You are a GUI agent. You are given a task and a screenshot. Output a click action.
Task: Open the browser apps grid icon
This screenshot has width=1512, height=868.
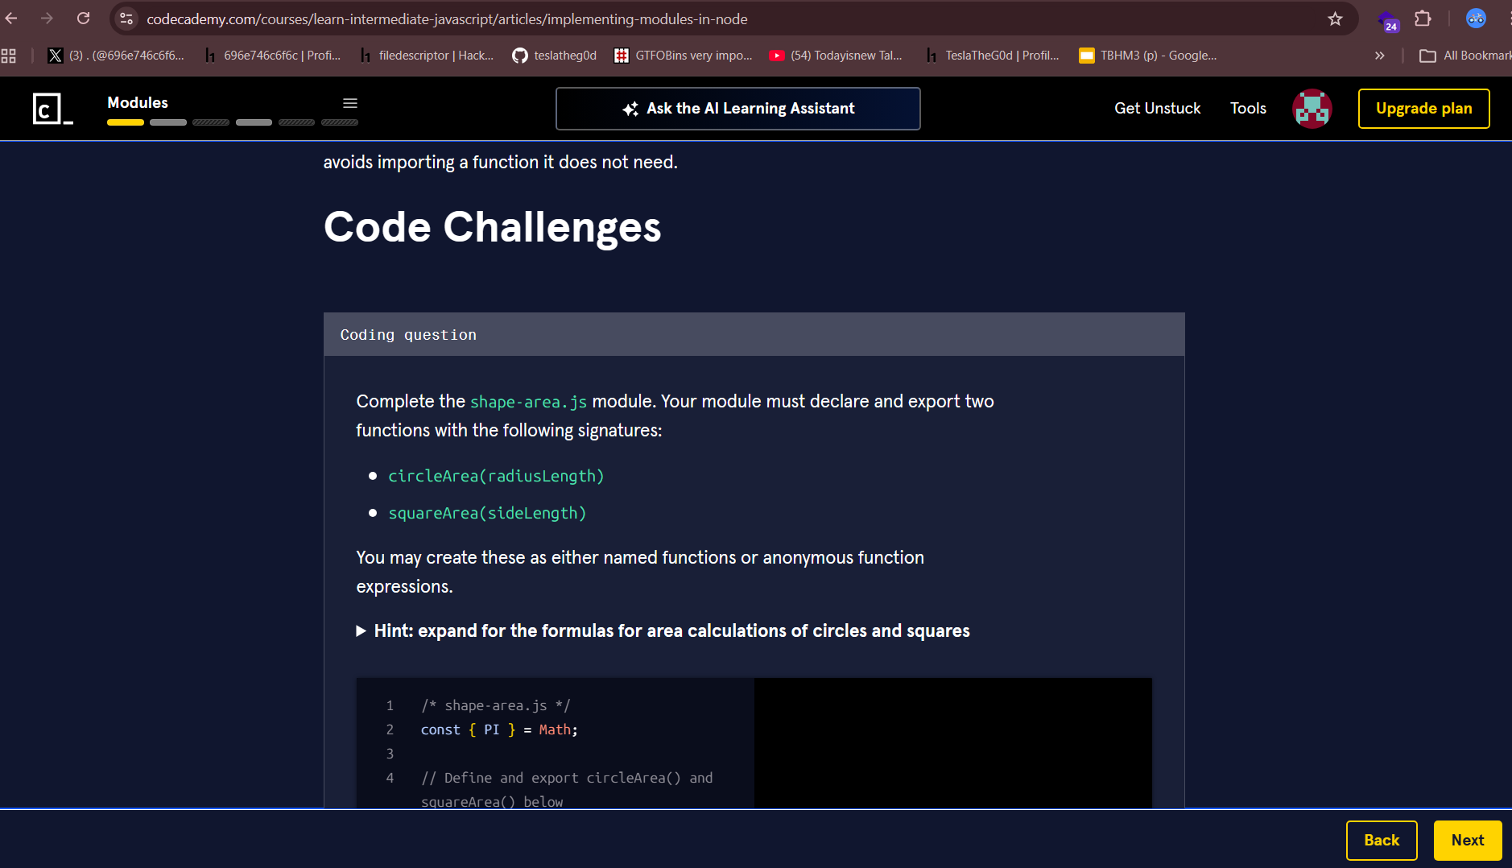[x=9, y=56]
